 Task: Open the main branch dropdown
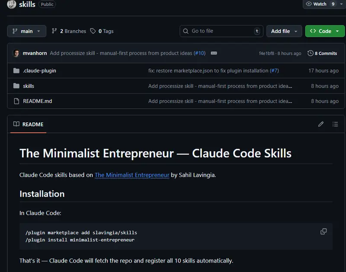(x=26, y=31)
